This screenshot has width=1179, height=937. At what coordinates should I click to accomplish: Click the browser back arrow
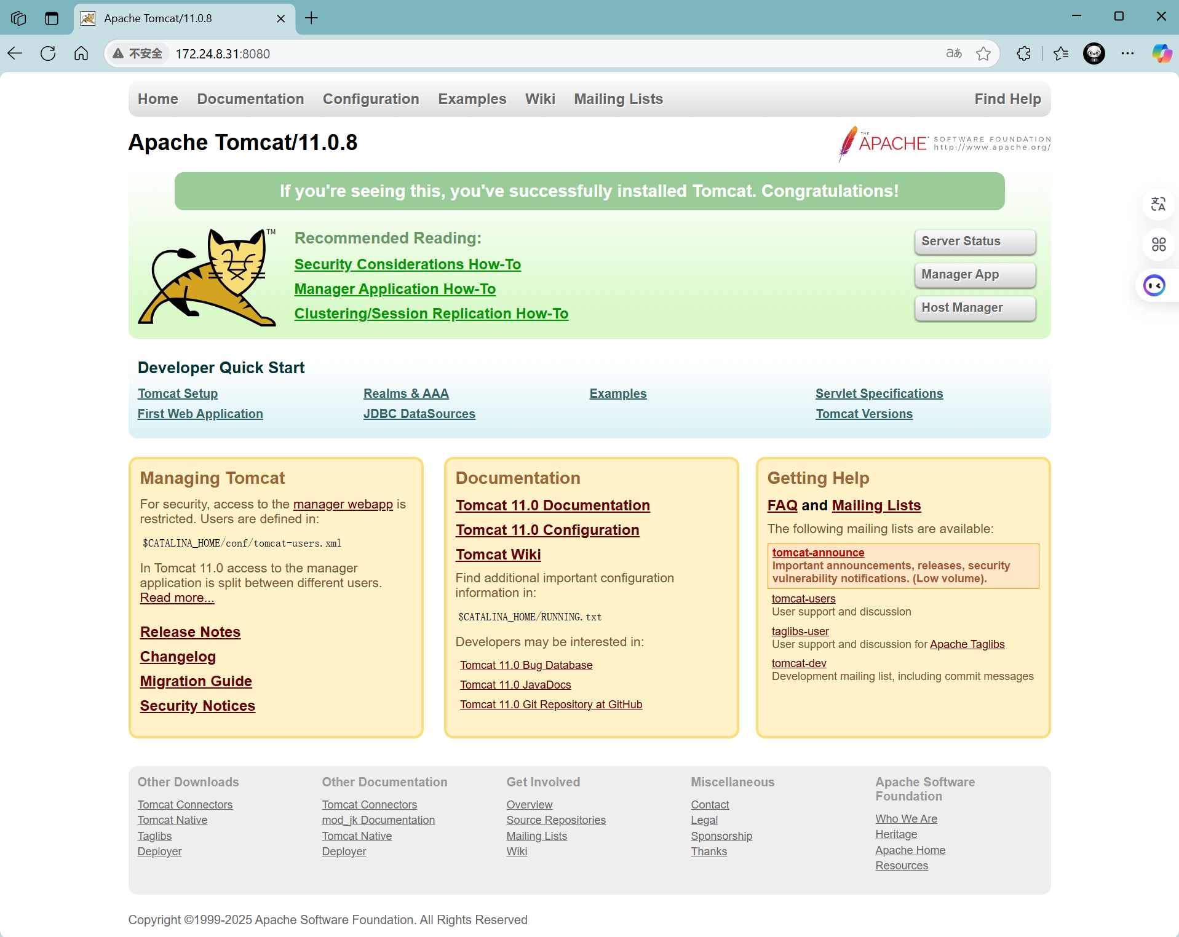coord(15,53)
